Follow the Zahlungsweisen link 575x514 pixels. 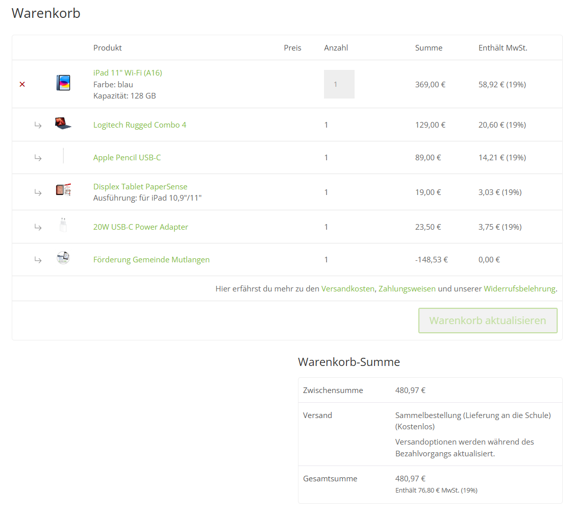(x=407, y=289)
